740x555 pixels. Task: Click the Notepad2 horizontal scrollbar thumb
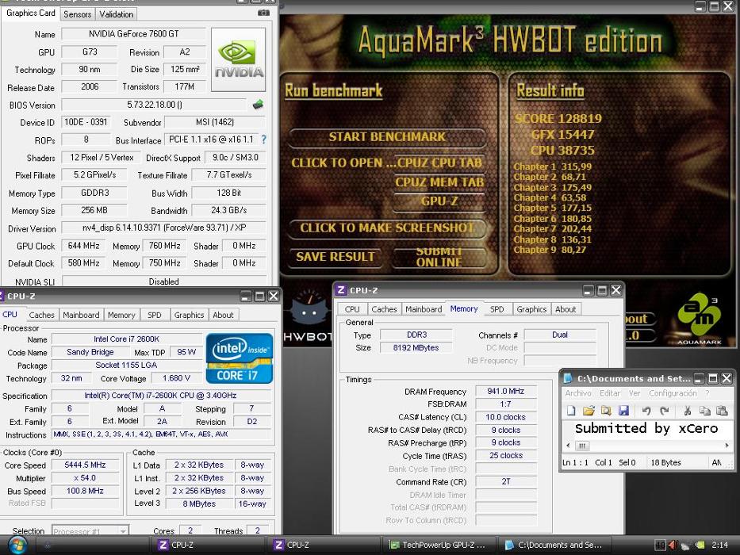(582, 446)
